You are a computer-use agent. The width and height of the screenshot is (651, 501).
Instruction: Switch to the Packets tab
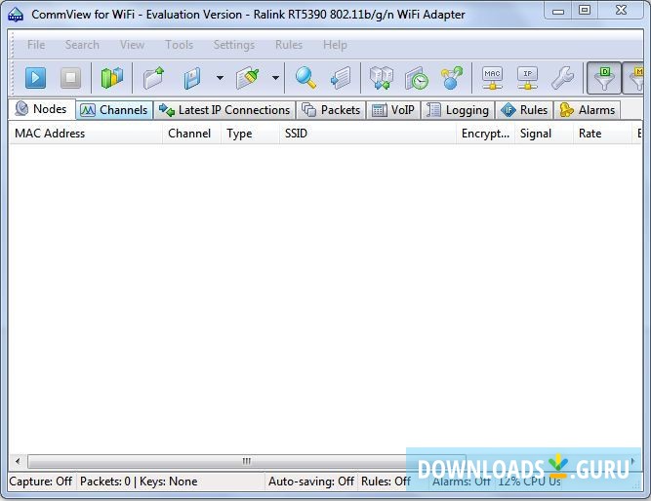331,110
